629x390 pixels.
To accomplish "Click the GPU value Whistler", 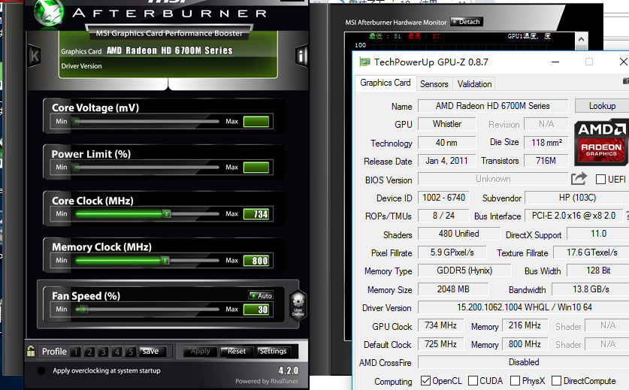I will coord(447,124).
